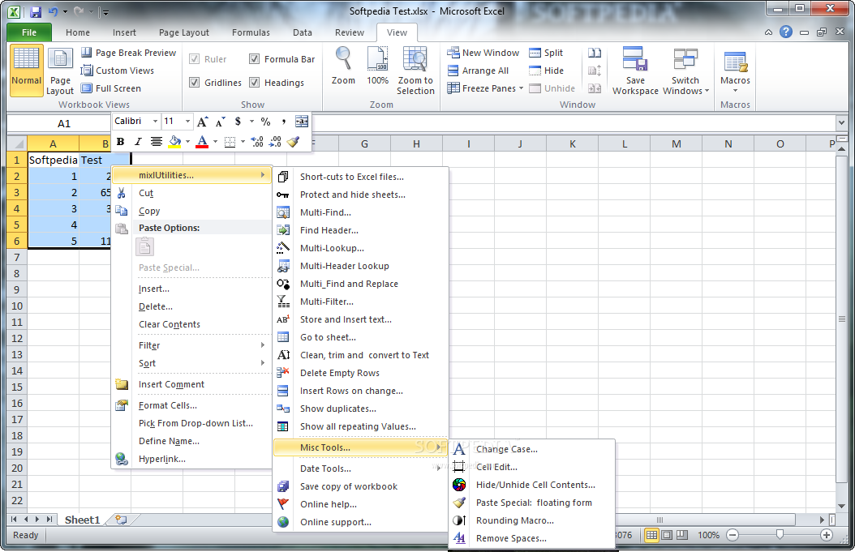Viewport: 855px width, 552px height.
Task: Toggle the Ruler checkbox
Action: 194,59
